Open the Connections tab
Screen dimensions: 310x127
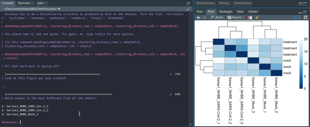point(242,3)
